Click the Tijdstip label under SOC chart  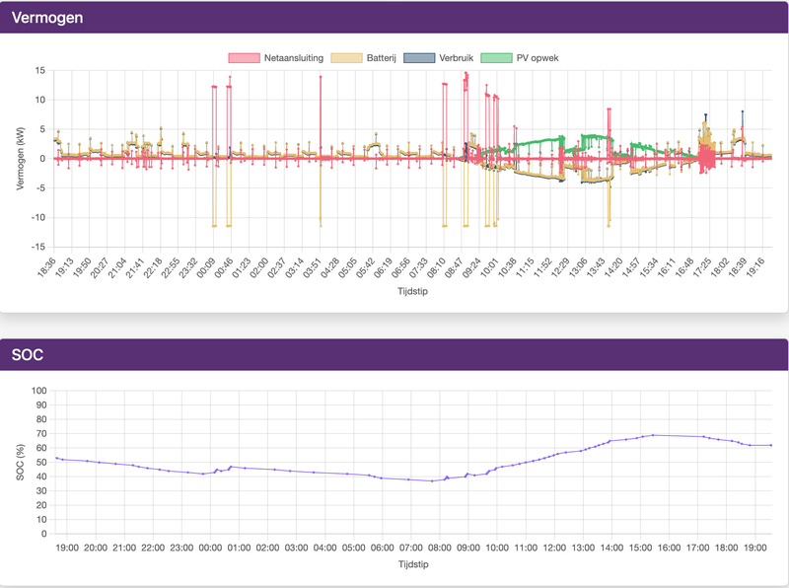(413, 564)
